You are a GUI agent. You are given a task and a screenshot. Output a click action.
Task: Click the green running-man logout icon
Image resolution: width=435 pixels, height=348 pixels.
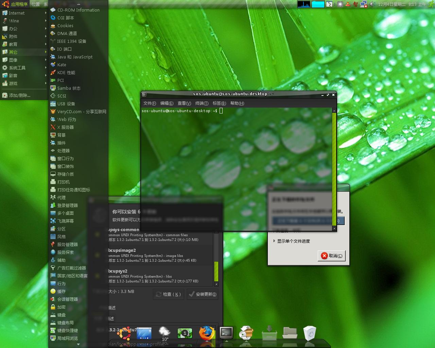(431, 4)
